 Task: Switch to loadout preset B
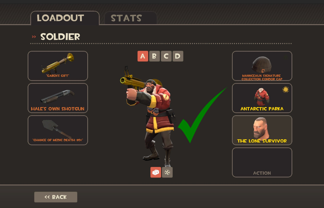click(154, 56)
